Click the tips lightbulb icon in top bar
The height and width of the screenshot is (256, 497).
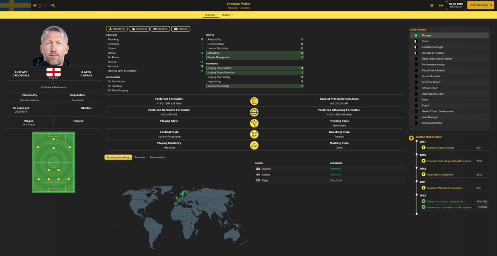coord(432,5)
